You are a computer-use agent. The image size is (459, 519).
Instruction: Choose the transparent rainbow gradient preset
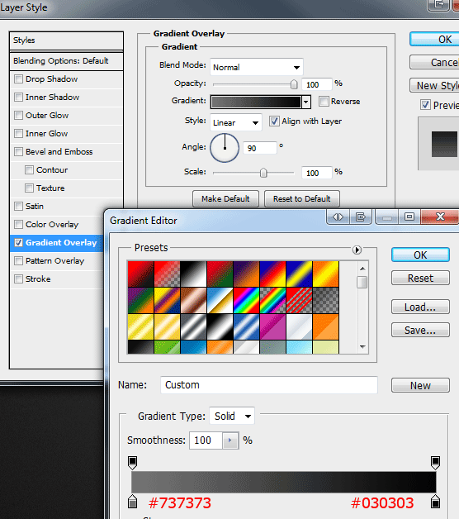[273, 301]
